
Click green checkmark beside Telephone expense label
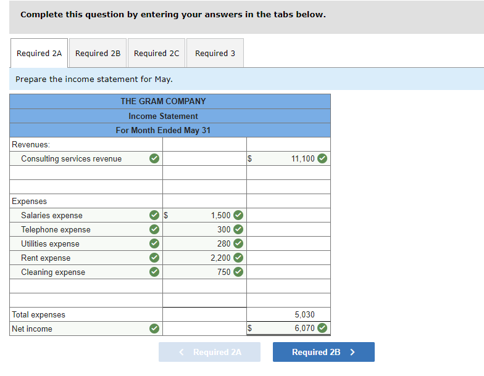click(x=154, y=229)
